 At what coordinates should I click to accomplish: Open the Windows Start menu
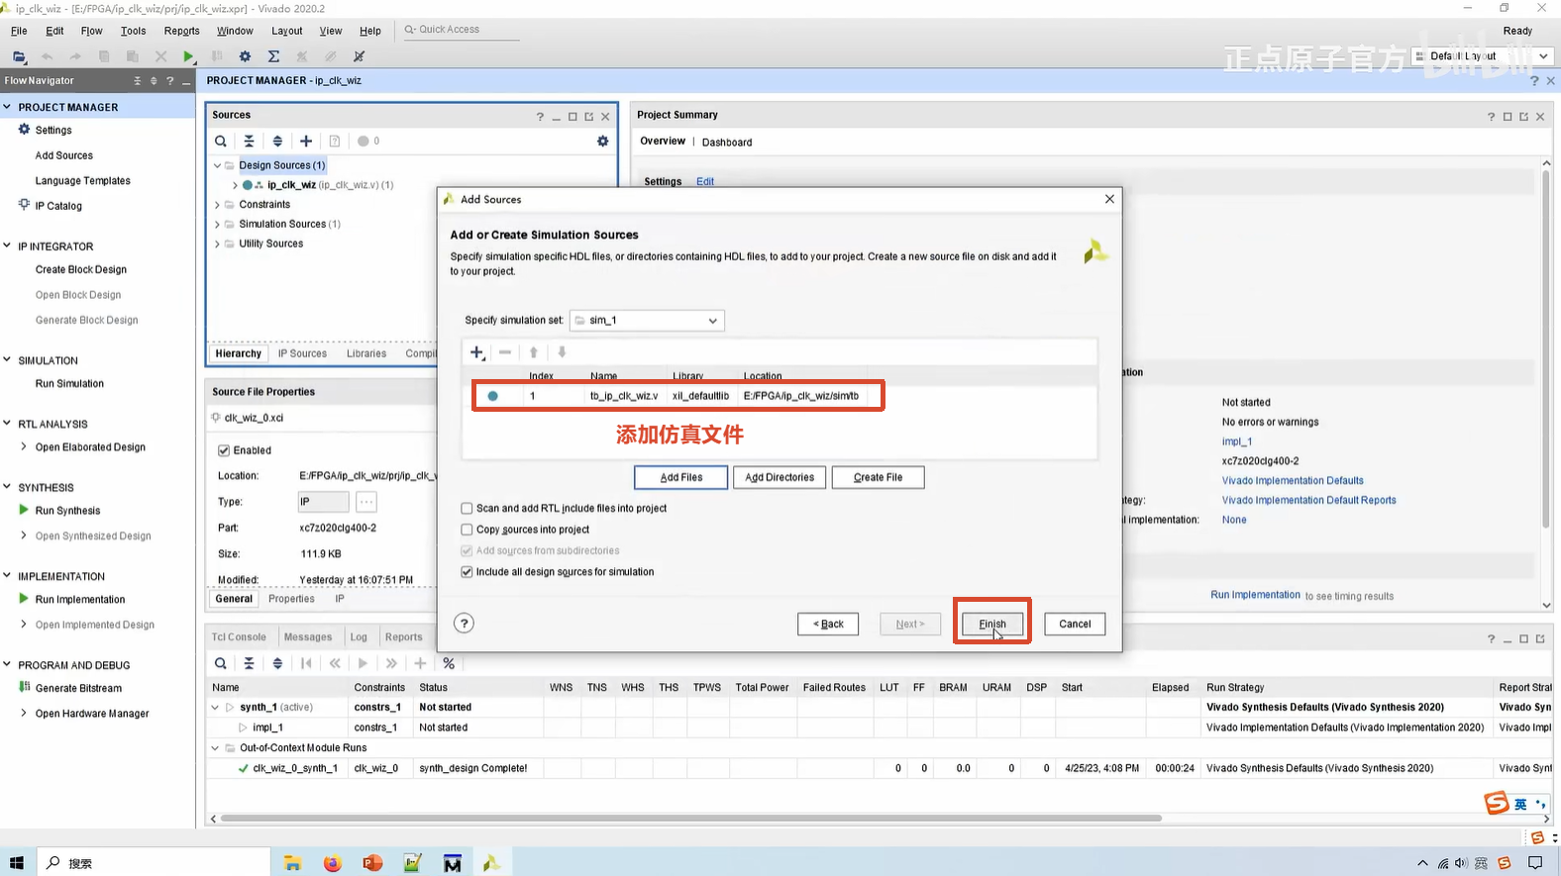click(16, 863)
